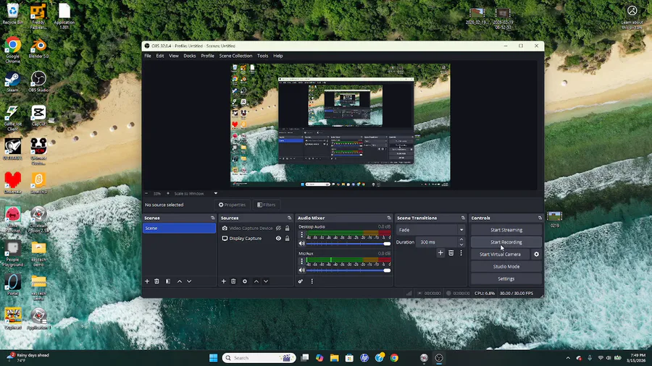Open the Profile menu
The height and width of the screenshot is (366, 652).
point(207,56)
